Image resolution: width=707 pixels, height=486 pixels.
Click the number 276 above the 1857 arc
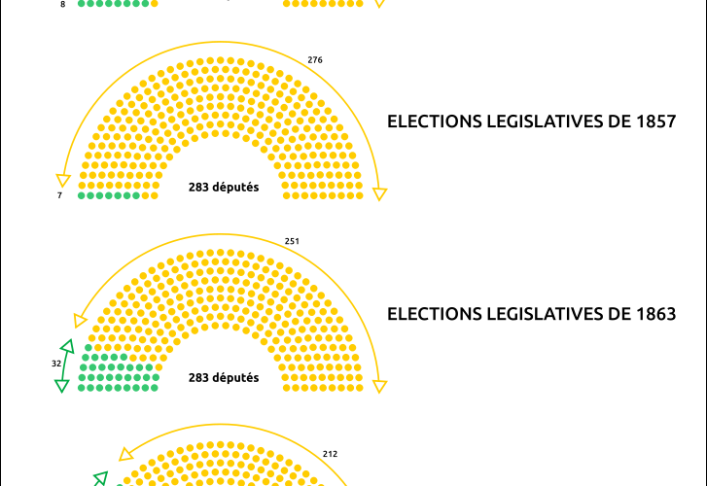coord(315,60)
